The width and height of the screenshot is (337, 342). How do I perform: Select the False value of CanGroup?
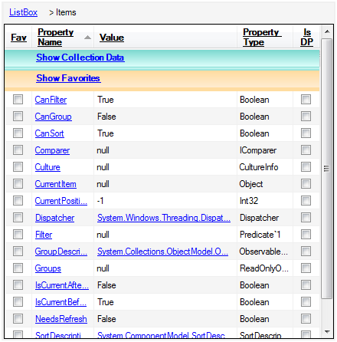pyautogui.click(x=106, y=117)
